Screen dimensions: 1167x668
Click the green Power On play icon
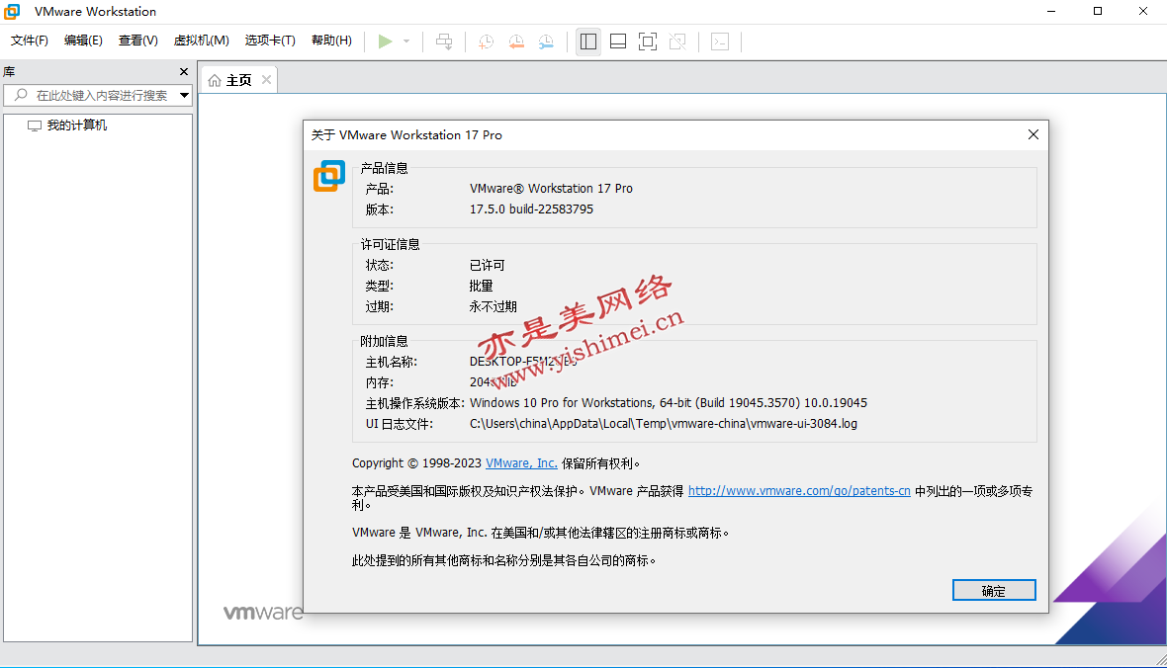(x=385, y=41)
